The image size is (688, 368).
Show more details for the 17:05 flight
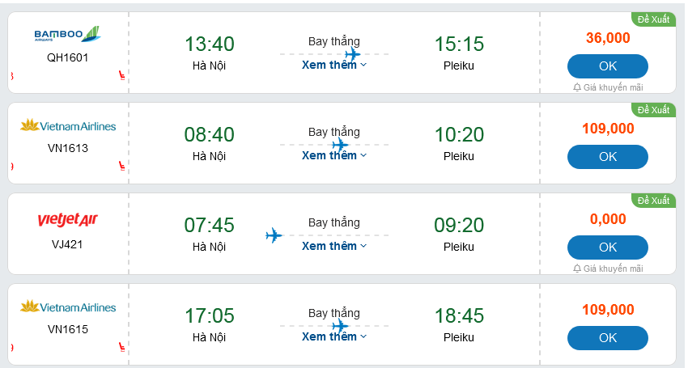[333, 336]
